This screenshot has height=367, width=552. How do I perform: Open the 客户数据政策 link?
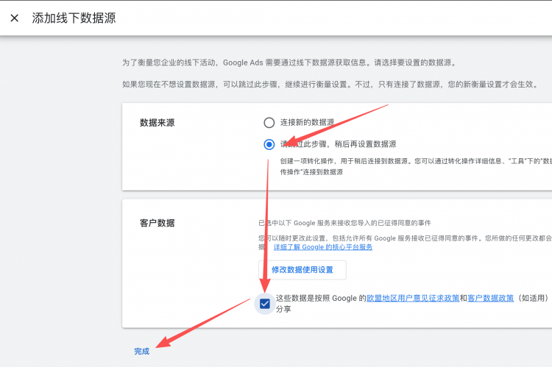(491, 299)
